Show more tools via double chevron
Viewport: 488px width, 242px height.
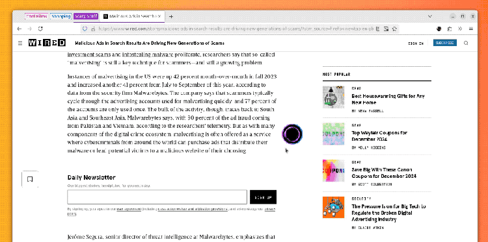coord(460,29)
